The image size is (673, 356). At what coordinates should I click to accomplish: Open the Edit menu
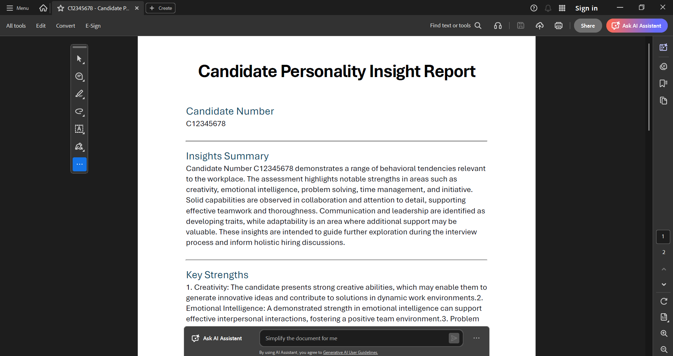(x=41, y=26)
